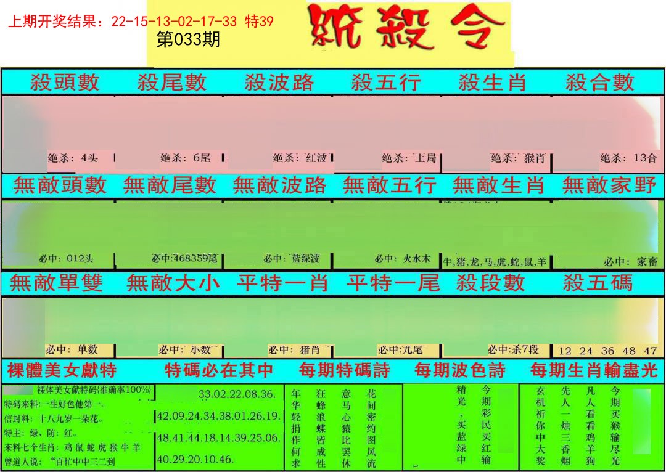Select the 绝杀 土局 result
This screenshot has width=666, height=472.
(x=409, y=158)
